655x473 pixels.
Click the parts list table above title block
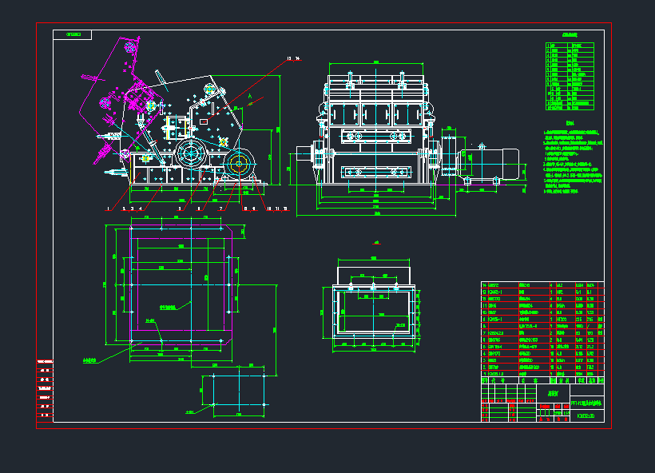coord(542,329)
